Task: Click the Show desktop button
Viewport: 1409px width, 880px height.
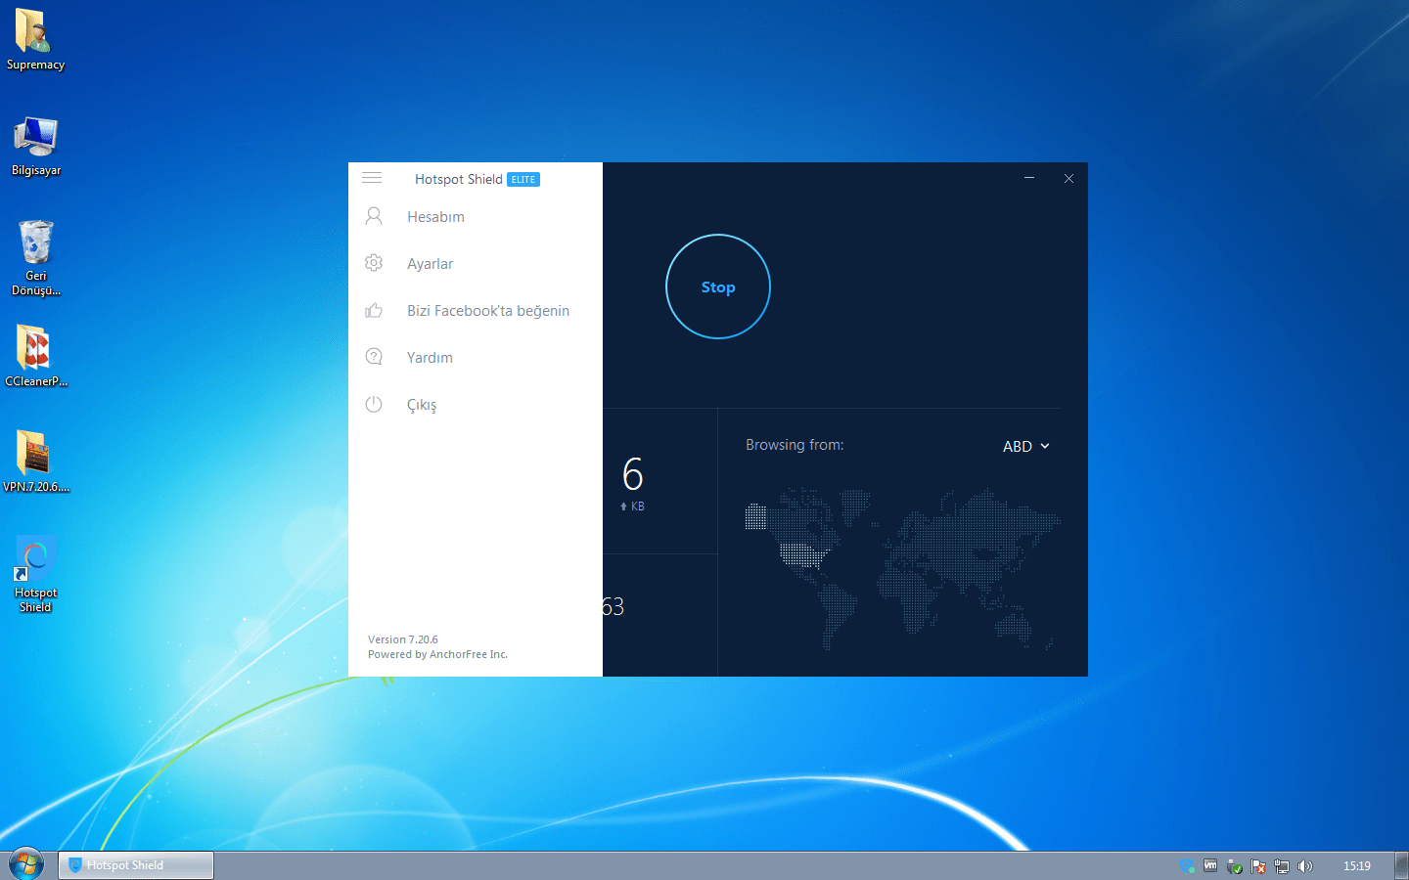Action: [1401, 865]
